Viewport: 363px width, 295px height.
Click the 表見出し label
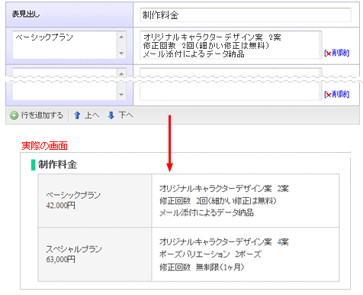(x=26, y=15)
